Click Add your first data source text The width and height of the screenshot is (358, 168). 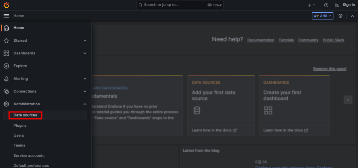point(214,96)
